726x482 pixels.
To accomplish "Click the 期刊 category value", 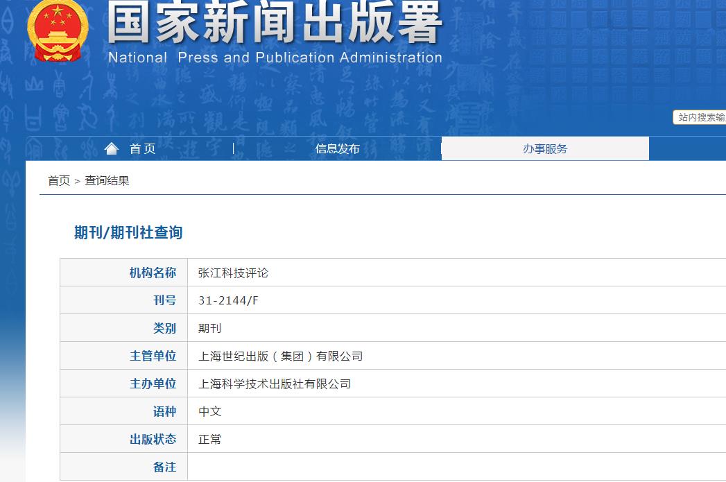I will coord(209,328).
